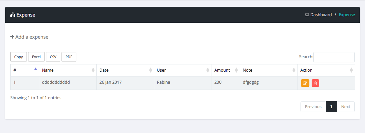365x133 pixels.
Task: Export table to Excel
Action: [x=36, y=57]
